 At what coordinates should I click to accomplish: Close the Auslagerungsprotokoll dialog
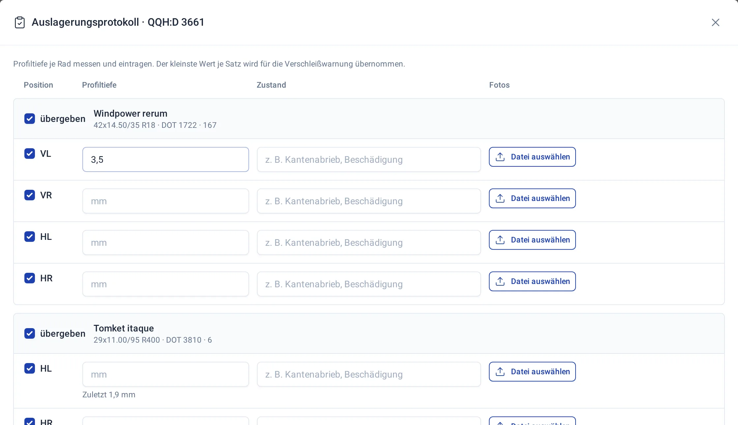tap(715, 22)
